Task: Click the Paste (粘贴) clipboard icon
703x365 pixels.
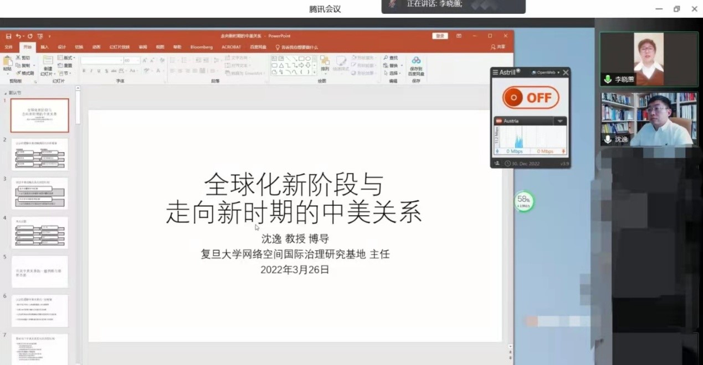Action: [x=7, y=62]
